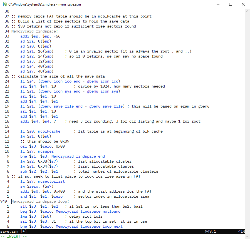The image size is (250, 239).
Task: Click Memorycard_findspace_end branch target
Action: [78, 156]
